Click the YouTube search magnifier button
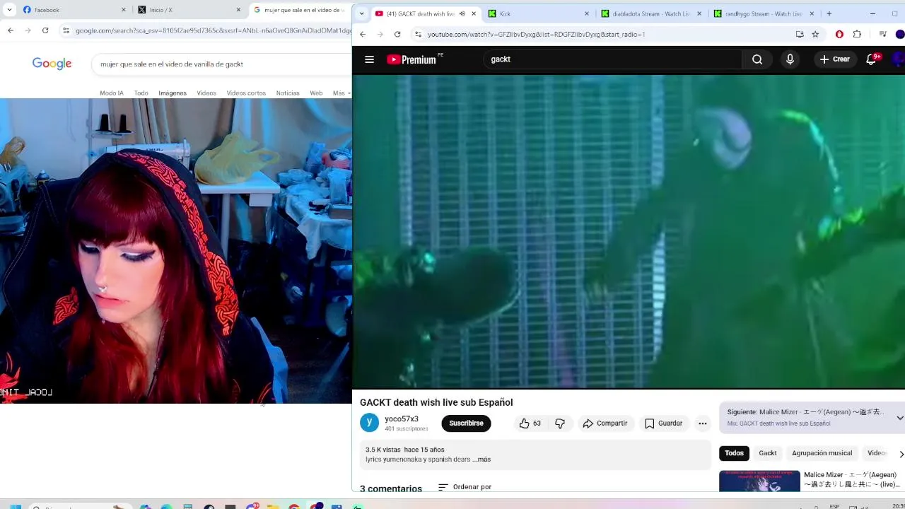This screenshot has height=509, width=905. tap(757, 59)
